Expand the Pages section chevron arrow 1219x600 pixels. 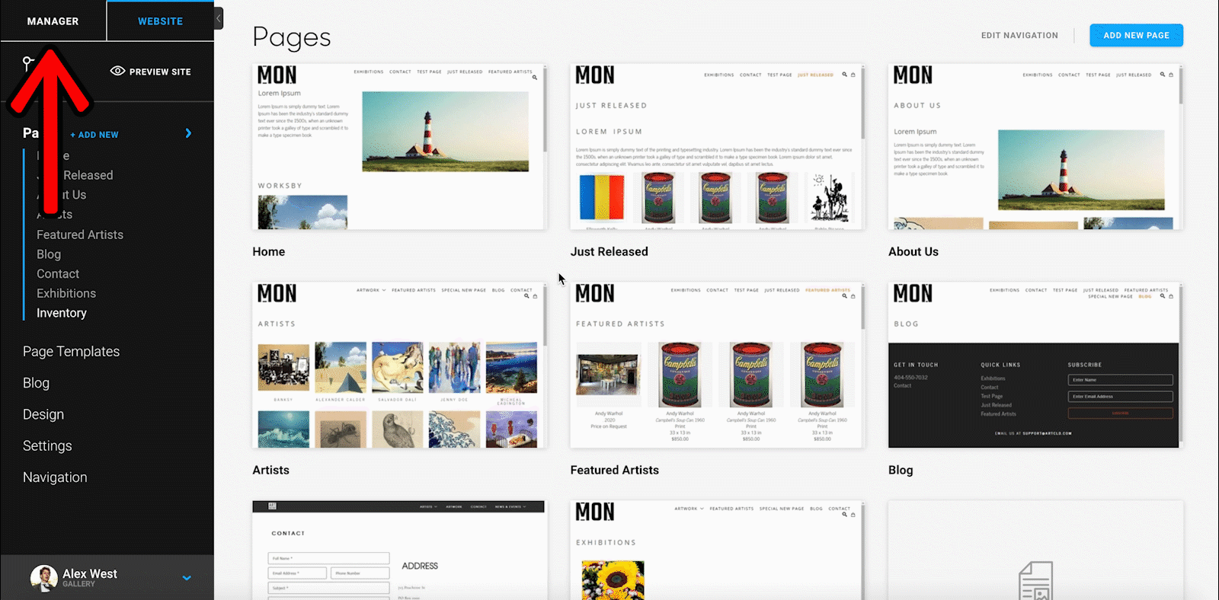coord(188,133)
